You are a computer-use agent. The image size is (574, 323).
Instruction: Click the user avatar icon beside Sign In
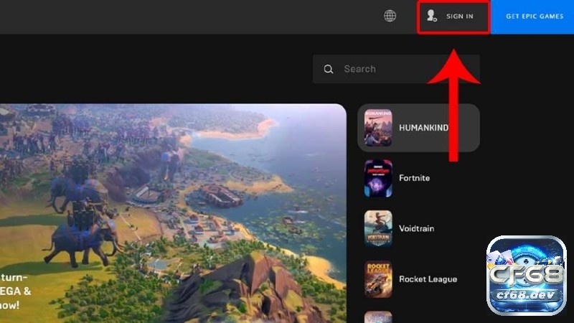click(432, 16)
